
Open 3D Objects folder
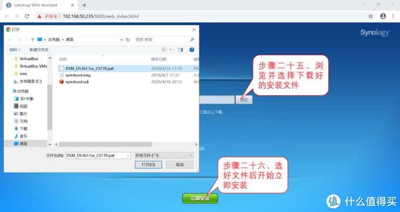click(24, 99)
